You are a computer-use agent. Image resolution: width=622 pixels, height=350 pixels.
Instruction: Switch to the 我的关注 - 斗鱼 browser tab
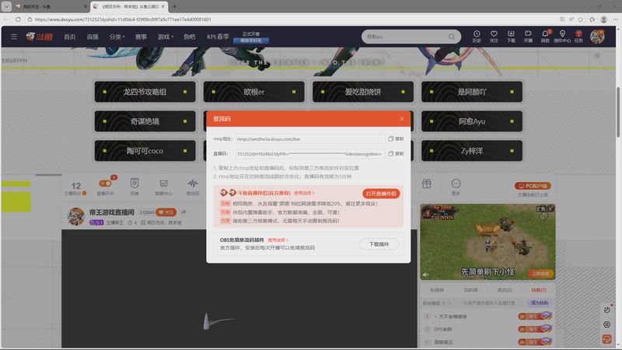click(51, 7)
